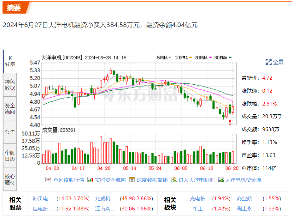Open 查询该股行情 link
Image resolution: width=294 pixels, height=218 pixels.
pos(69,180)
